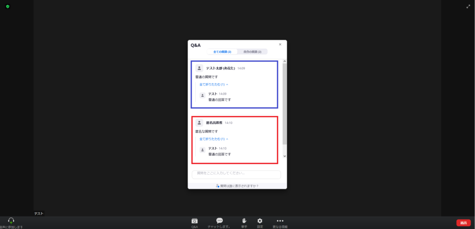The height and width of the screenshot is (229, 475).
Task: Switch to the 自分の質問 (2) tab
Action: 252,52
